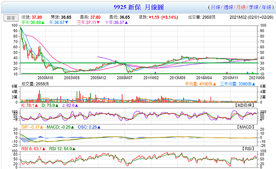276x169 pixels.
Task: Switch to 季線 quarterly chart
Action: coord(253,7)
